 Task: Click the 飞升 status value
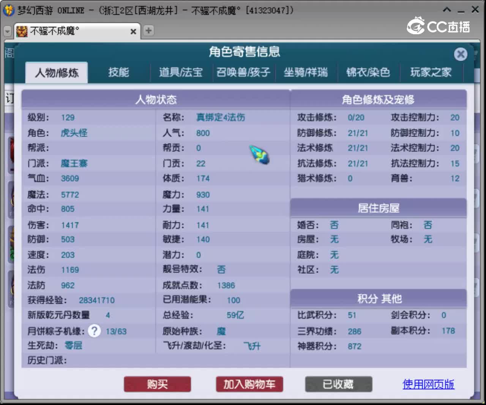(x=252, y=346)
